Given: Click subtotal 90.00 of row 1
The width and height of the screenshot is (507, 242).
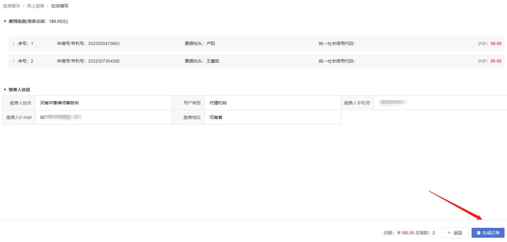Looking at the screenshot, I should [x=496, y=43].
